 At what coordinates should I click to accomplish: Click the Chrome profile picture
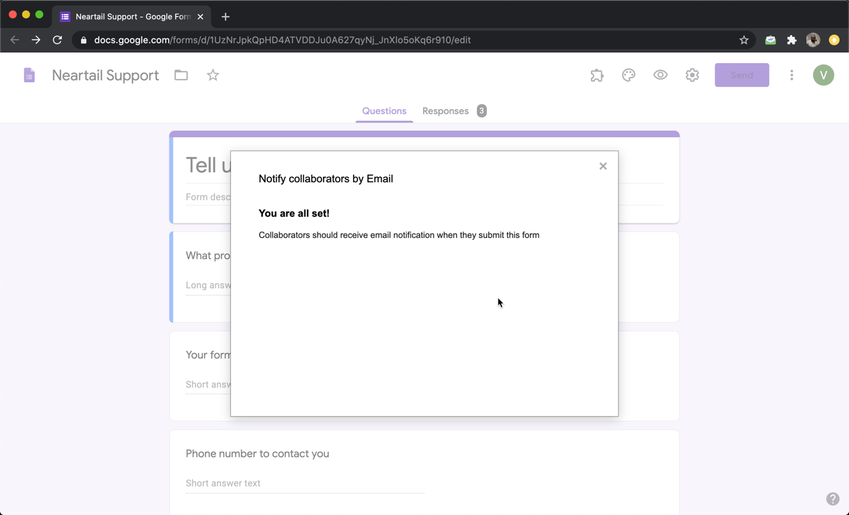click(x=813, y=40)
